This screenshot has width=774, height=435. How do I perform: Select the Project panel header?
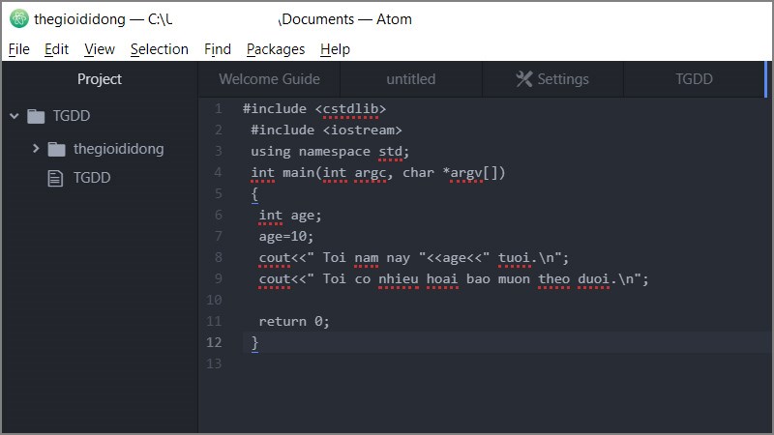click(100, 79)
